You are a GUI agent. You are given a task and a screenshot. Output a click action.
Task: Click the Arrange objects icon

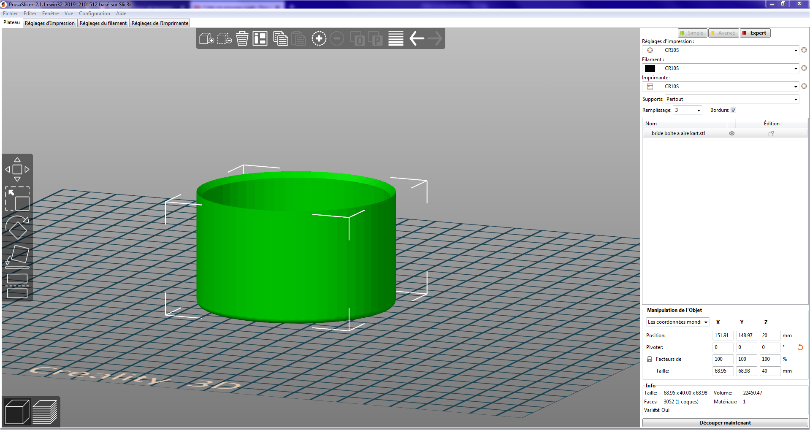click(260, 39)
